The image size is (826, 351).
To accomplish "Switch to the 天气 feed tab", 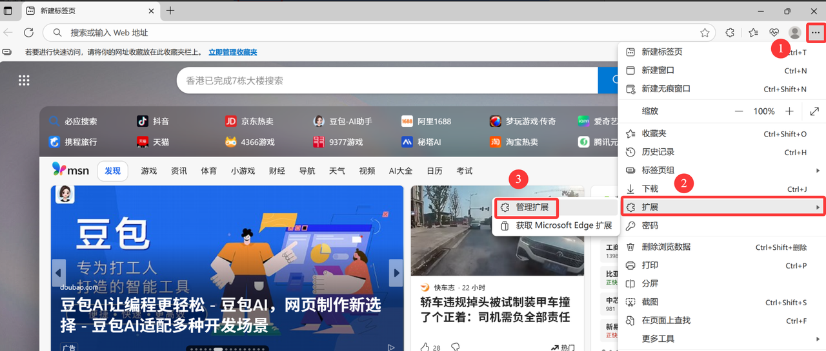I will coord(337,171).
